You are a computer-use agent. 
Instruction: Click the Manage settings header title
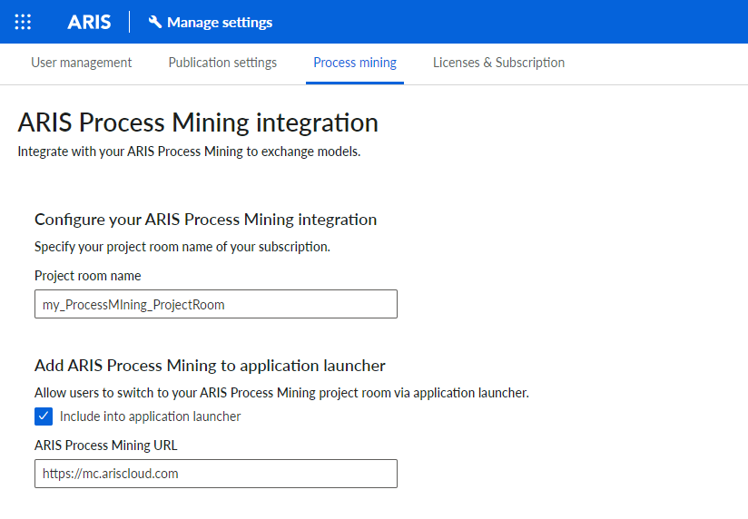point(220,23)
